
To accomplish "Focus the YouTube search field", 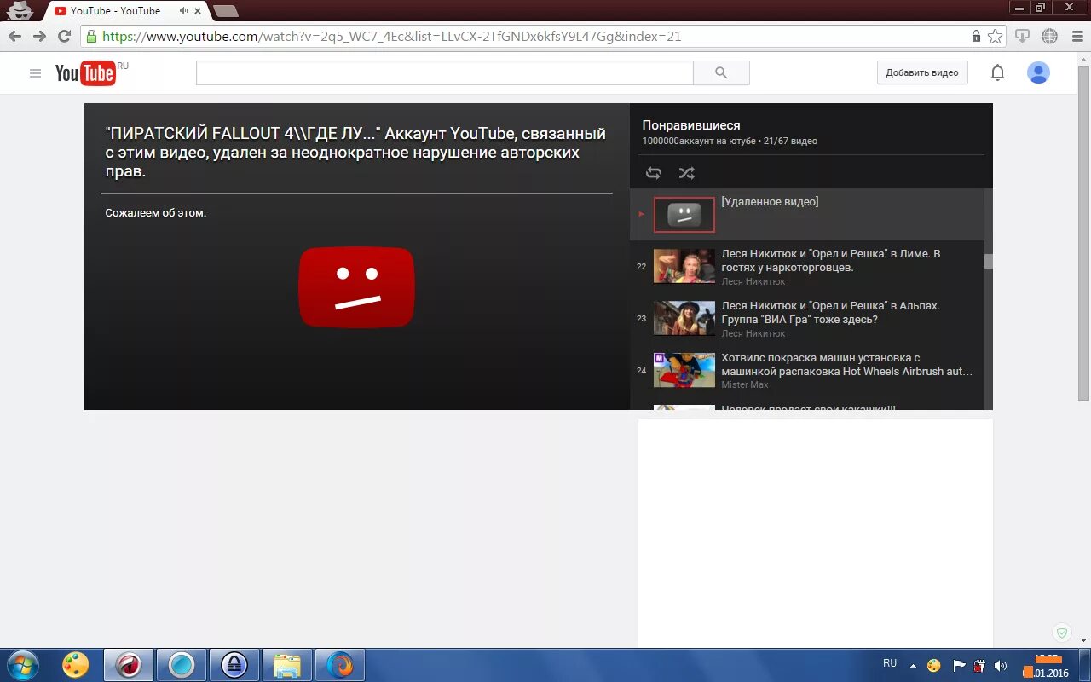I will [444, 73].
